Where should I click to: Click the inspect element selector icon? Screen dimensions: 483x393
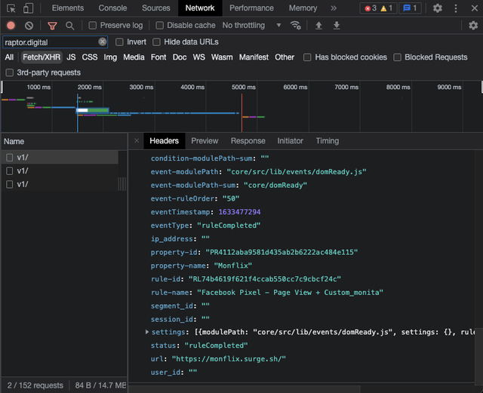(11, 8)
